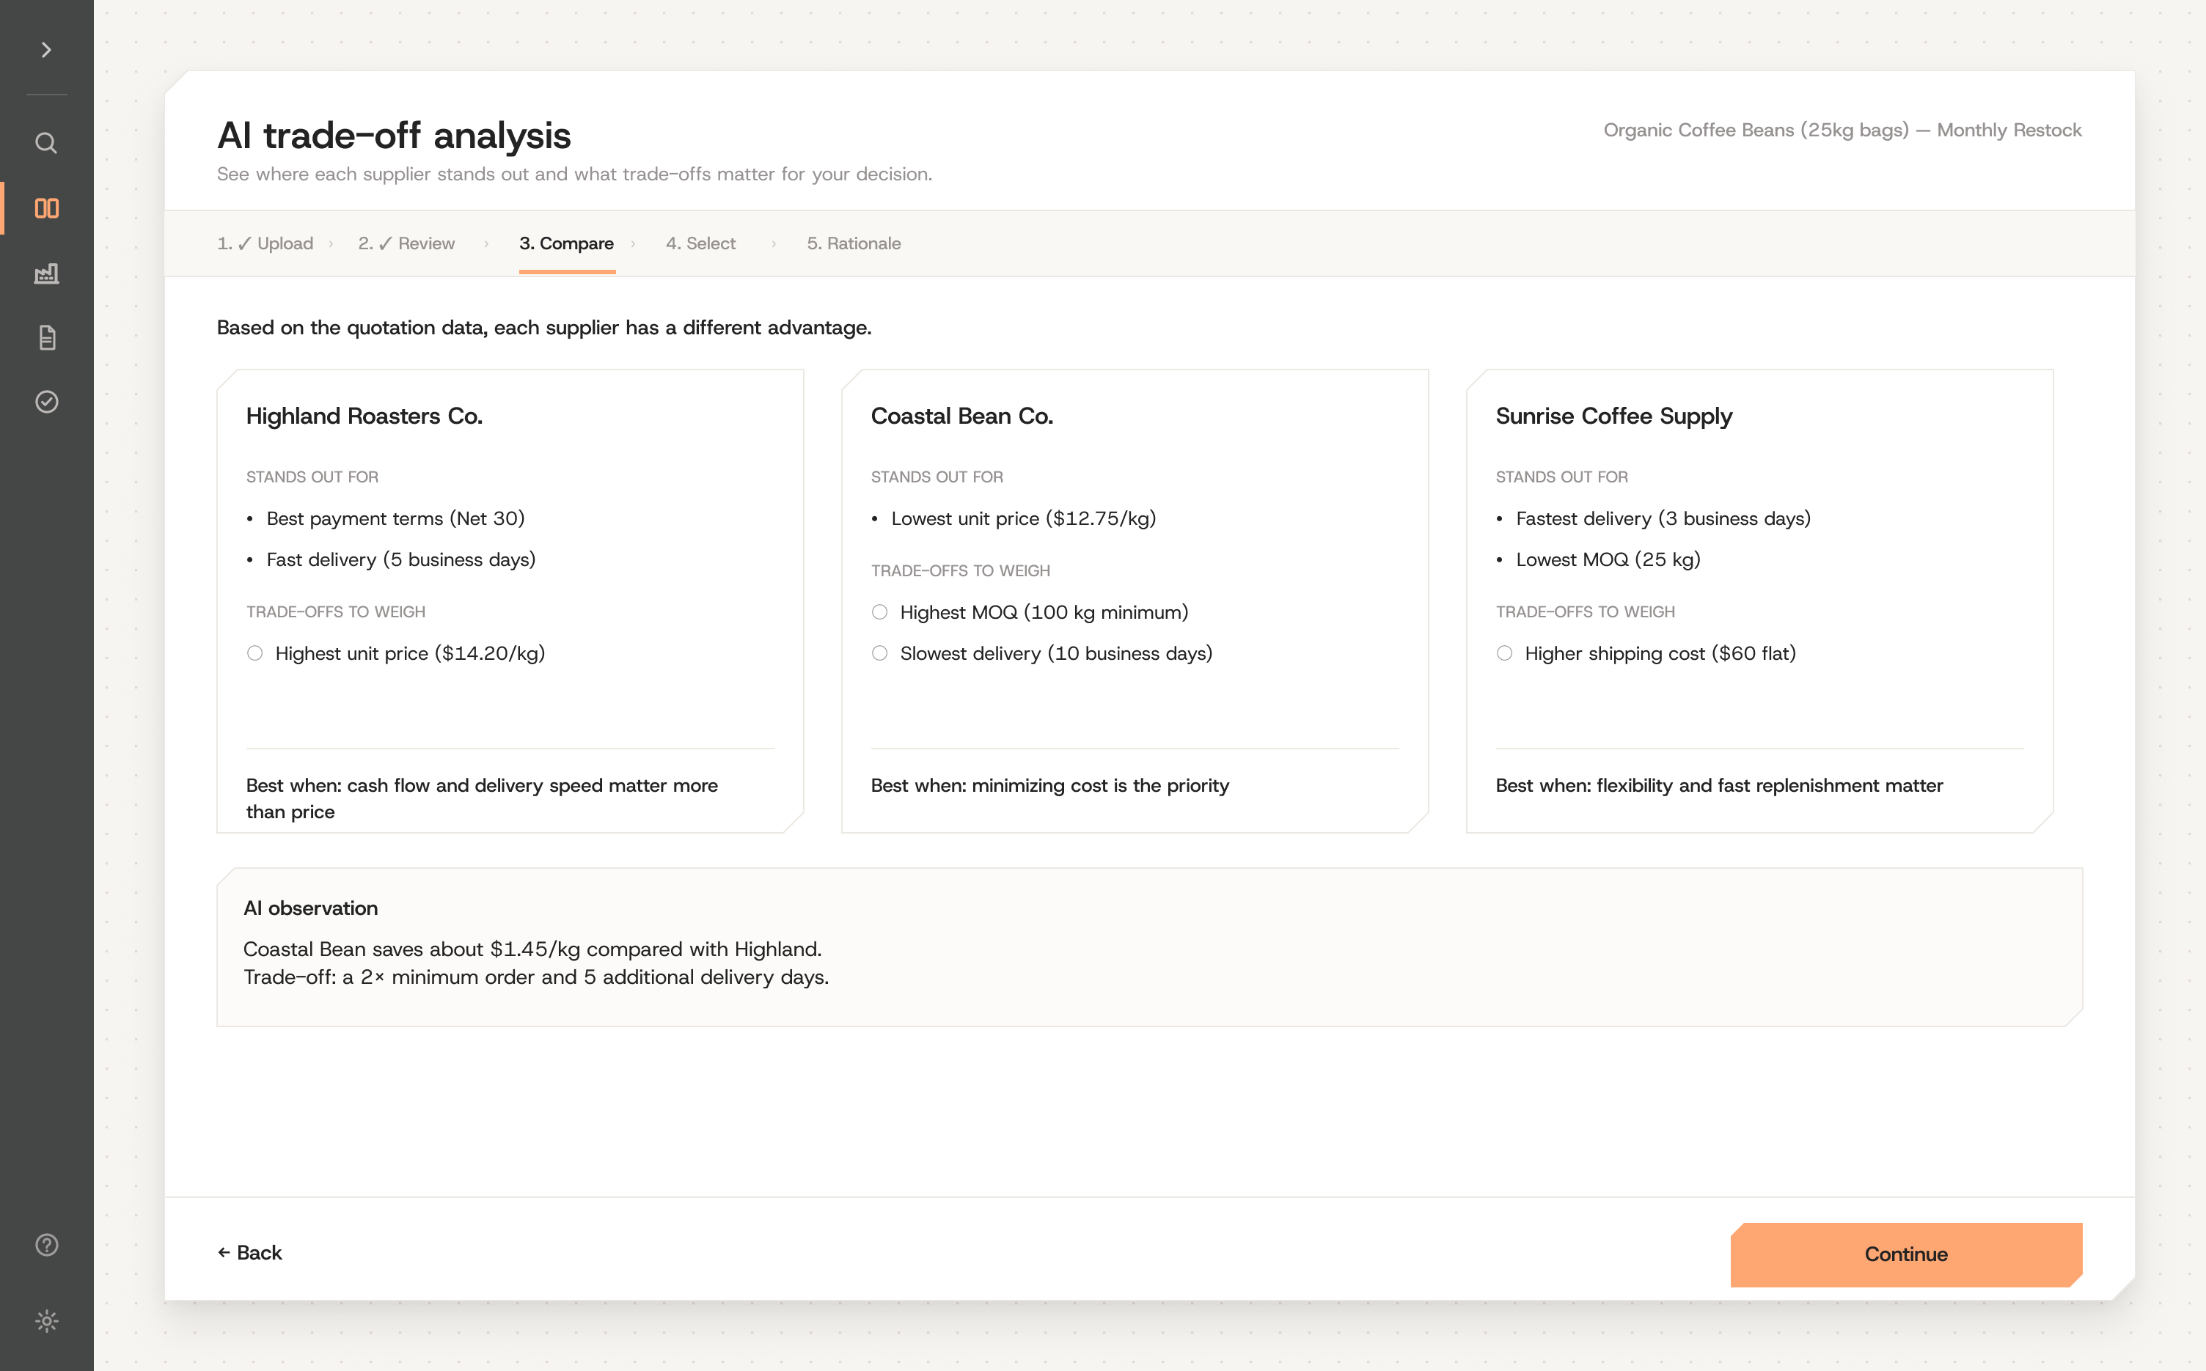Select Higher shipping cost trade-off radio
The height and width of the screenshot is (1371, 2206).
(1505, 653)
